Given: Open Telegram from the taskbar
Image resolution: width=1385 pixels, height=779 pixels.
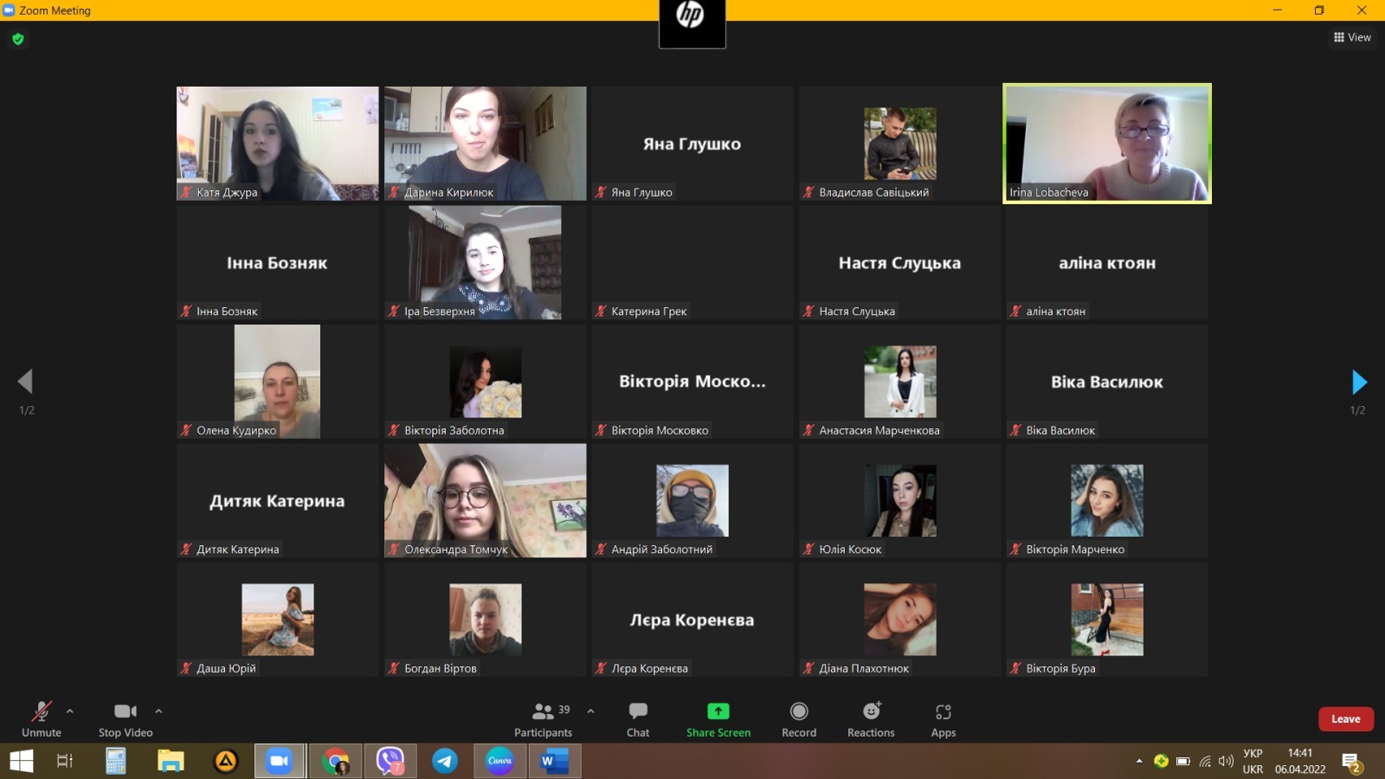Looking at the screenshot, I should coord(445,761).
